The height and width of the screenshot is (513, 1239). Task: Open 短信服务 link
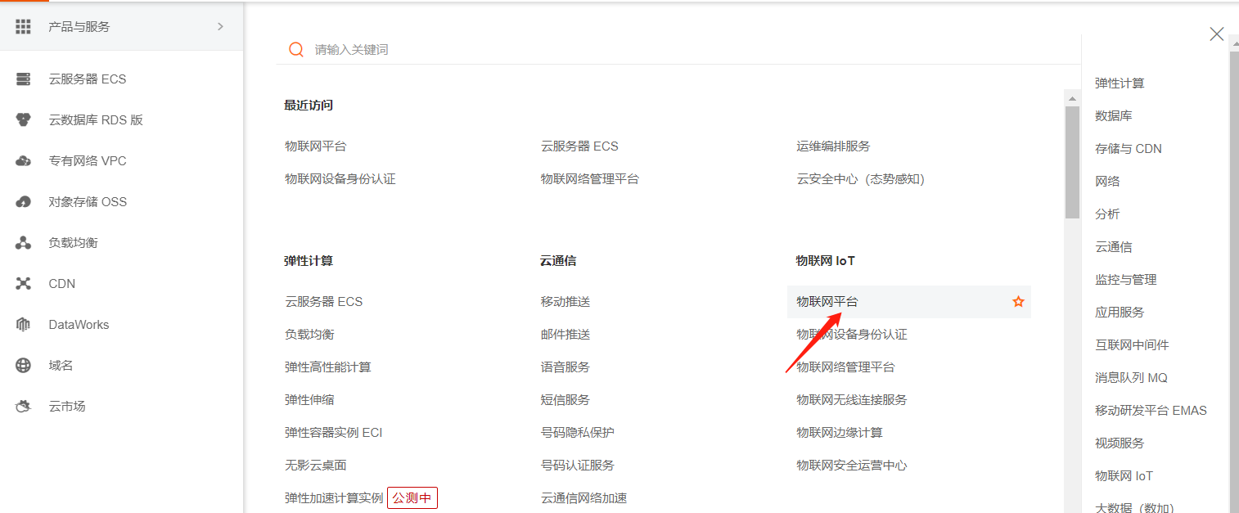click(565, 400)
